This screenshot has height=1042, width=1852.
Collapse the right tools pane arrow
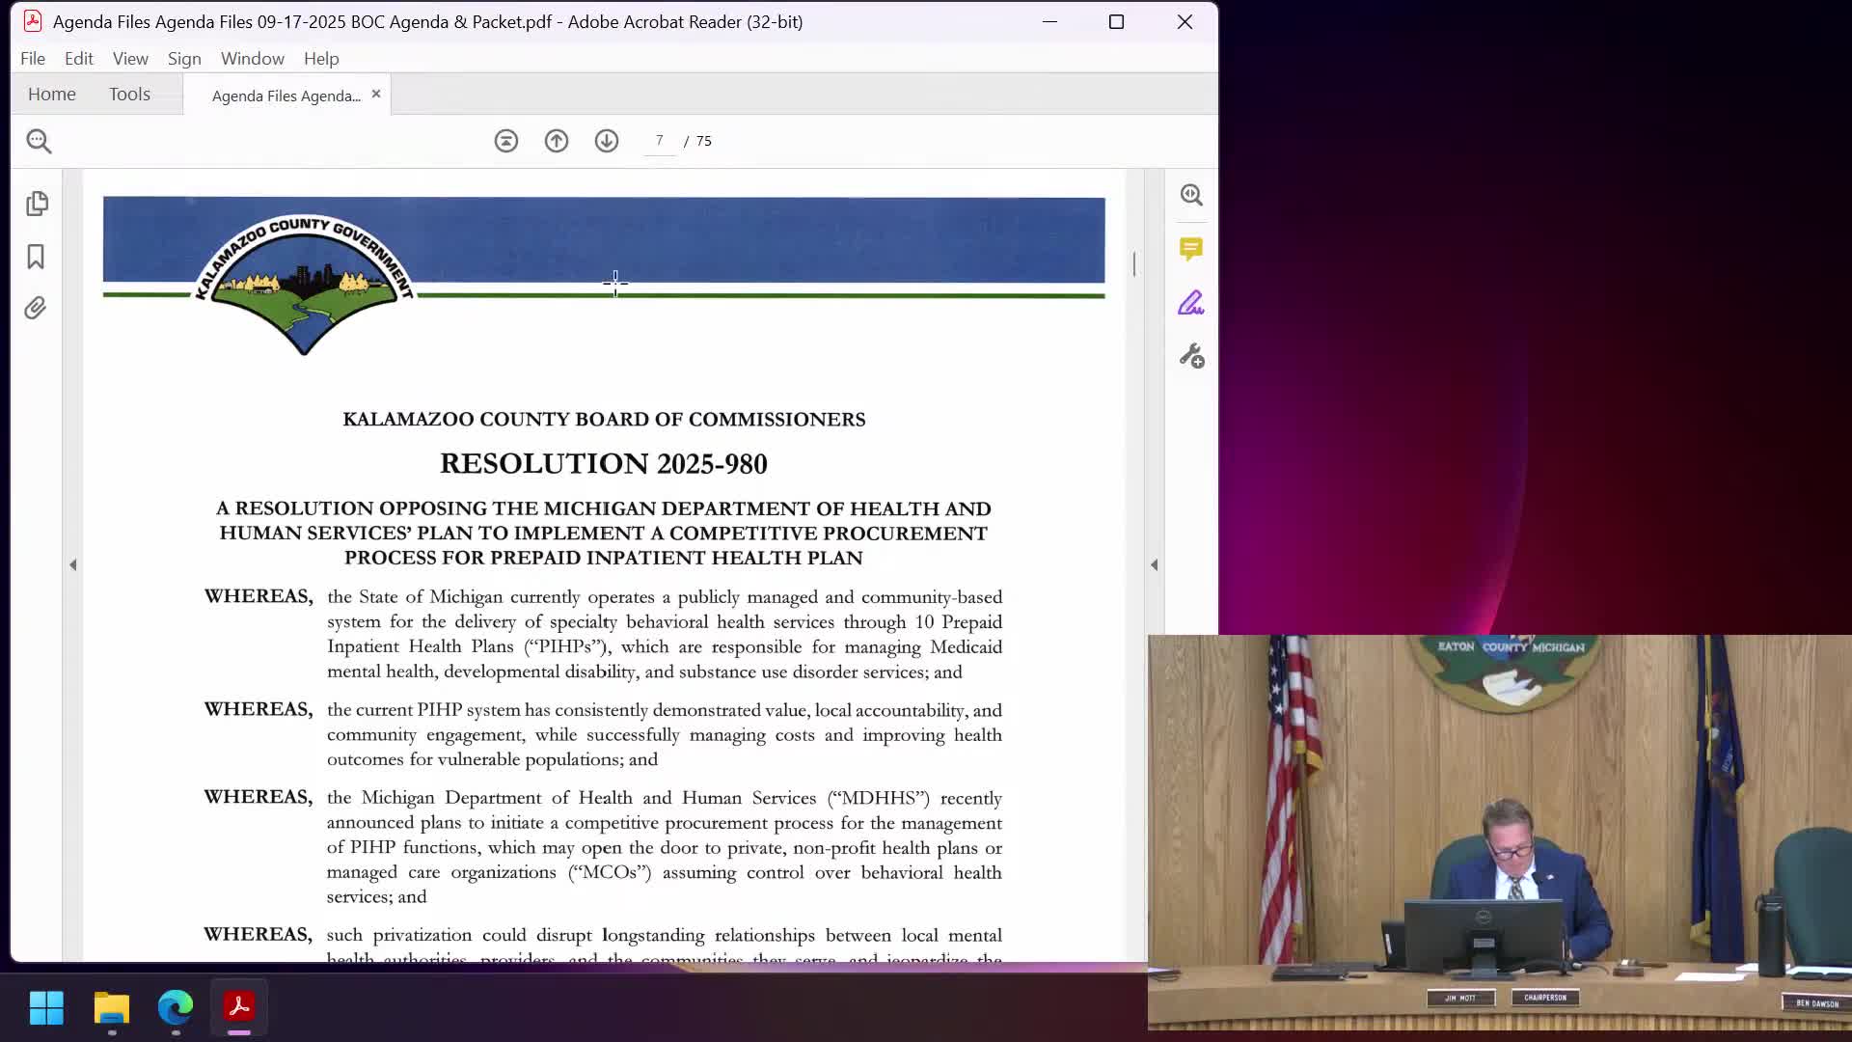tap(1155, 564)
